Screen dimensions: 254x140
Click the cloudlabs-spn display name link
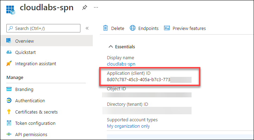pos(121,64)
